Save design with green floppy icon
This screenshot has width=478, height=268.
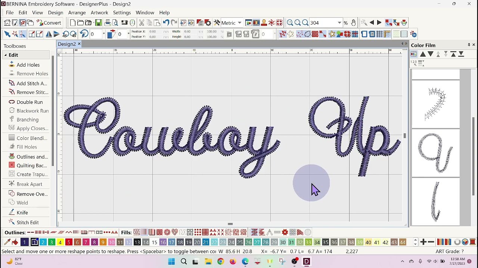[x=99, y=23]
